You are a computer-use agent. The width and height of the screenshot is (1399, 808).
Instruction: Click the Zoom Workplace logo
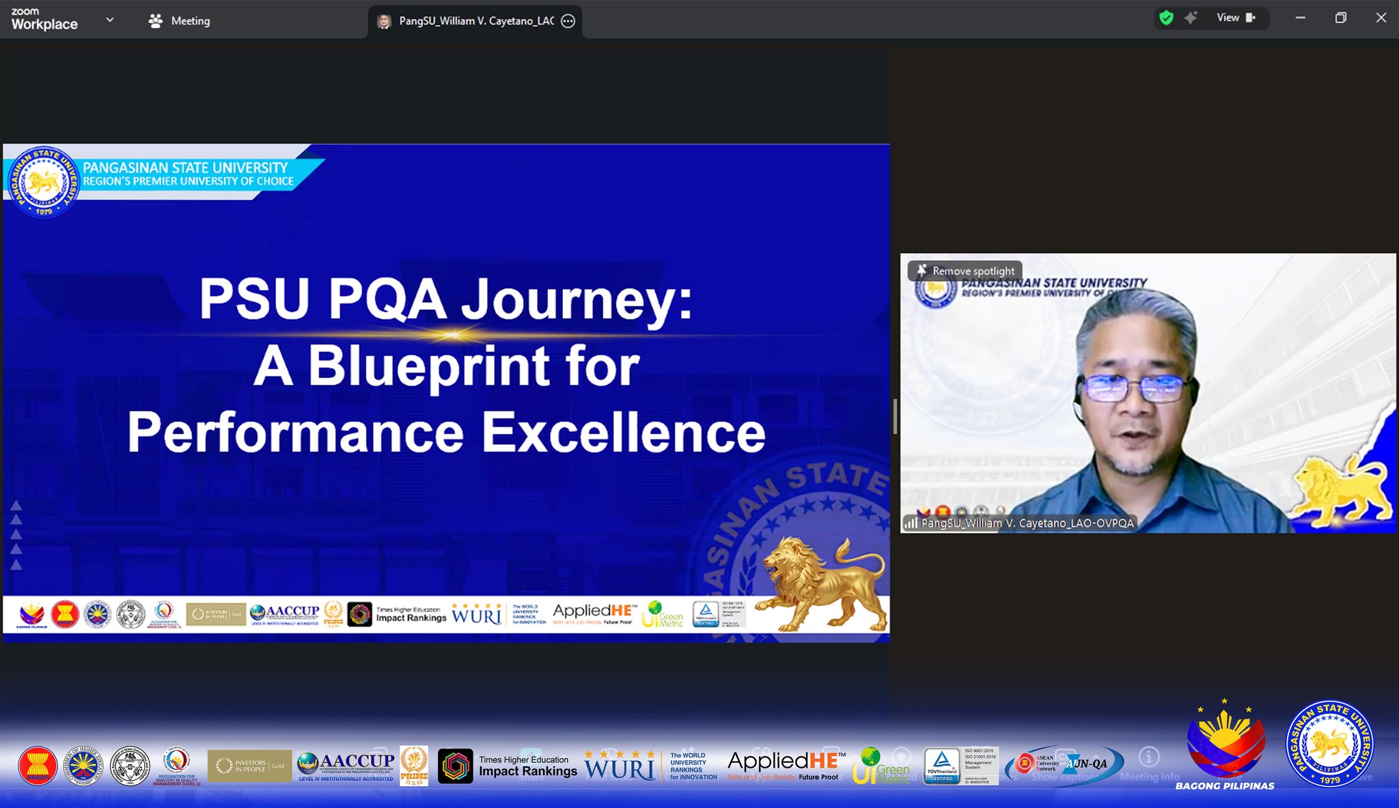tap(44, 19)
